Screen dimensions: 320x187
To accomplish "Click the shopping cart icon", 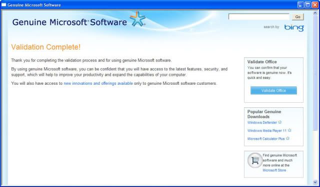I will coord(255,161).
